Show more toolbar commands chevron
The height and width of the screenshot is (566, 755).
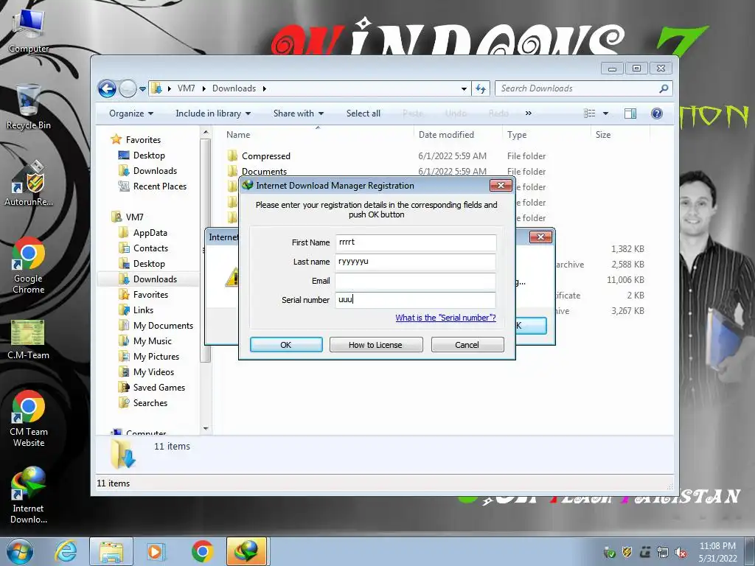tap(528, 113)
